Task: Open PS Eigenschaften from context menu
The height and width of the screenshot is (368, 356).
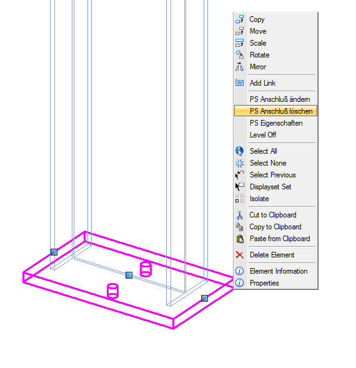Action: point(275,123)
